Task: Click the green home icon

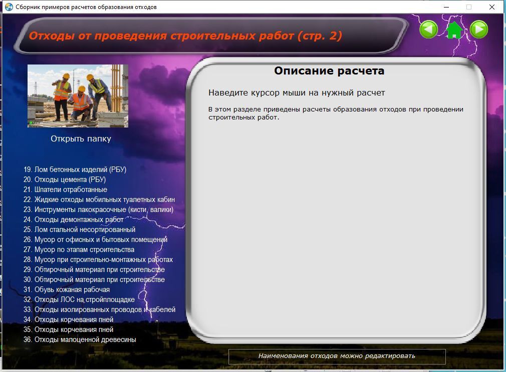Action: (454, 30)
